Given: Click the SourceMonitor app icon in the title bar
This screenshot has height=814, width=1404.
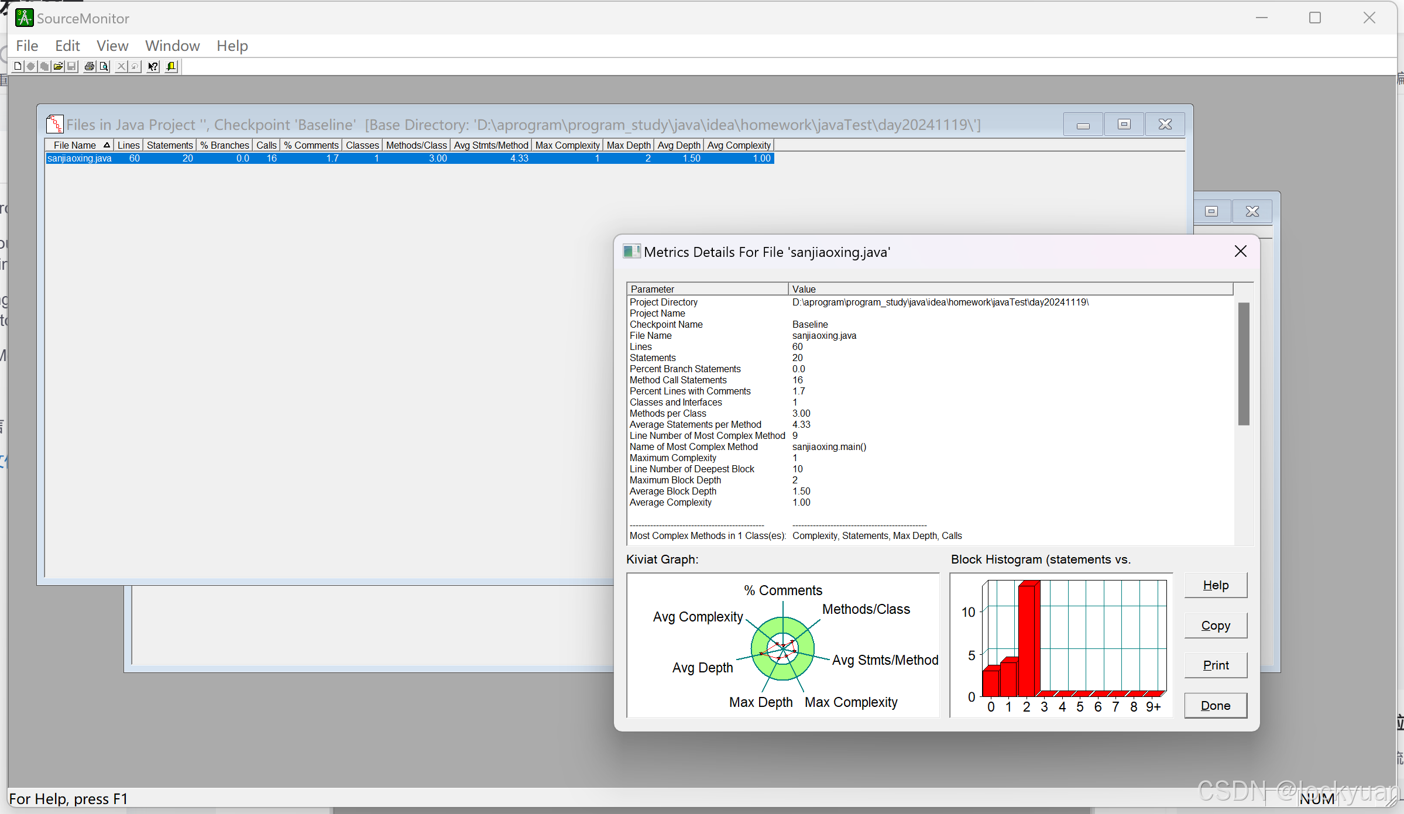Looking at the screenshot, I should pos(24,18).
